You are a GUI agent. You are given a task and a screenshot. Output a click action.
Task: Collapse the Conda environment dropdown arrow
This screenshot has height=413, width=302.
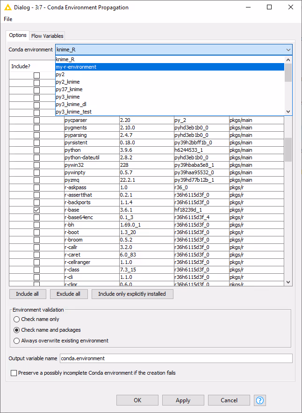(x=288, y=50)
